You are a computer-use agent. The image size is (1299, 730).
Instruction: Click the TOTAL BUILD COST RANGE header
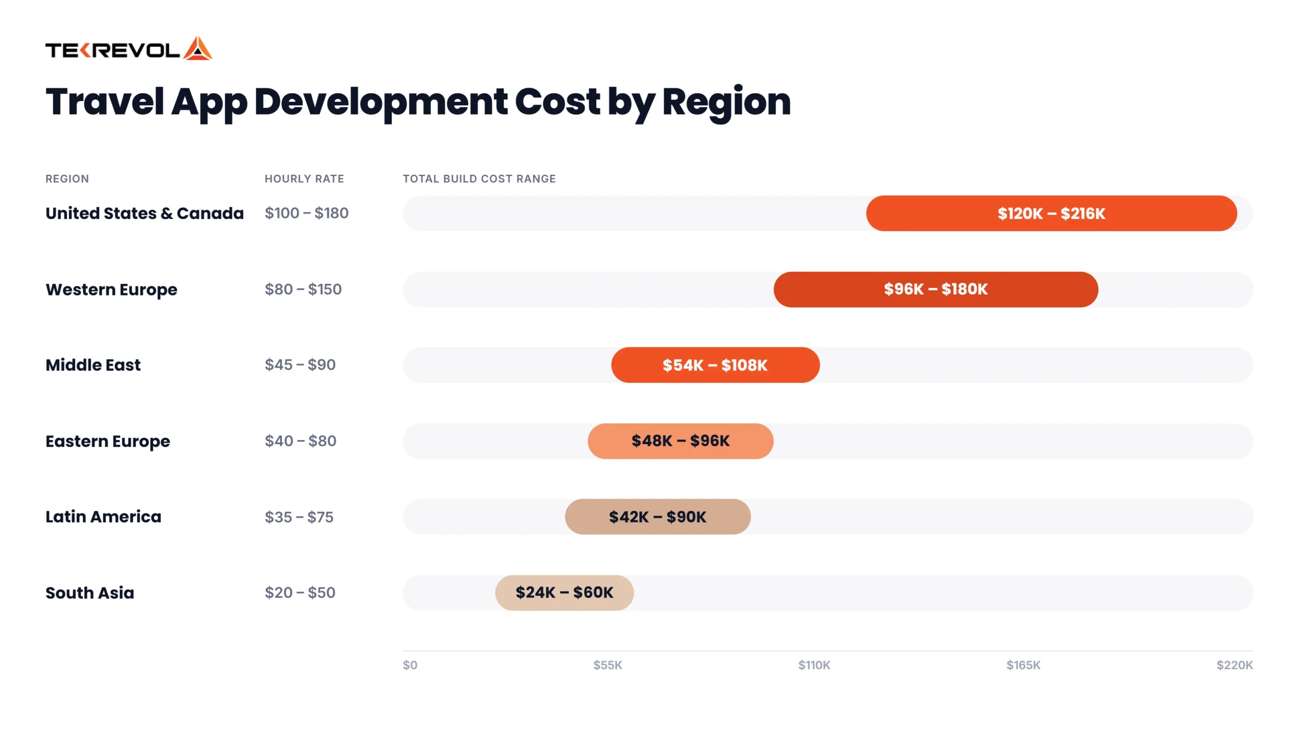tap(479, 178)
